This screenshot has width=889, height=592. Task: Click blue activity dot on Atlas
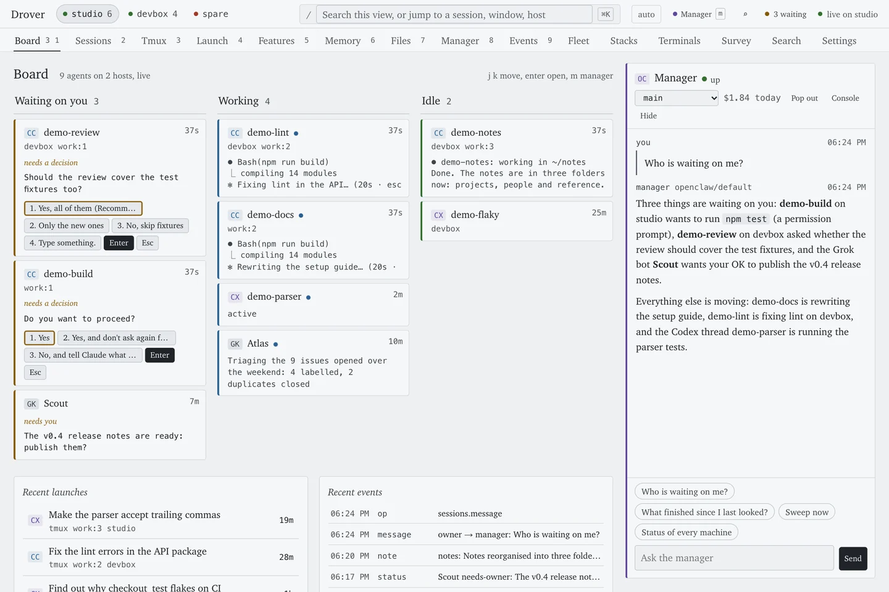(x=275, y=345)
